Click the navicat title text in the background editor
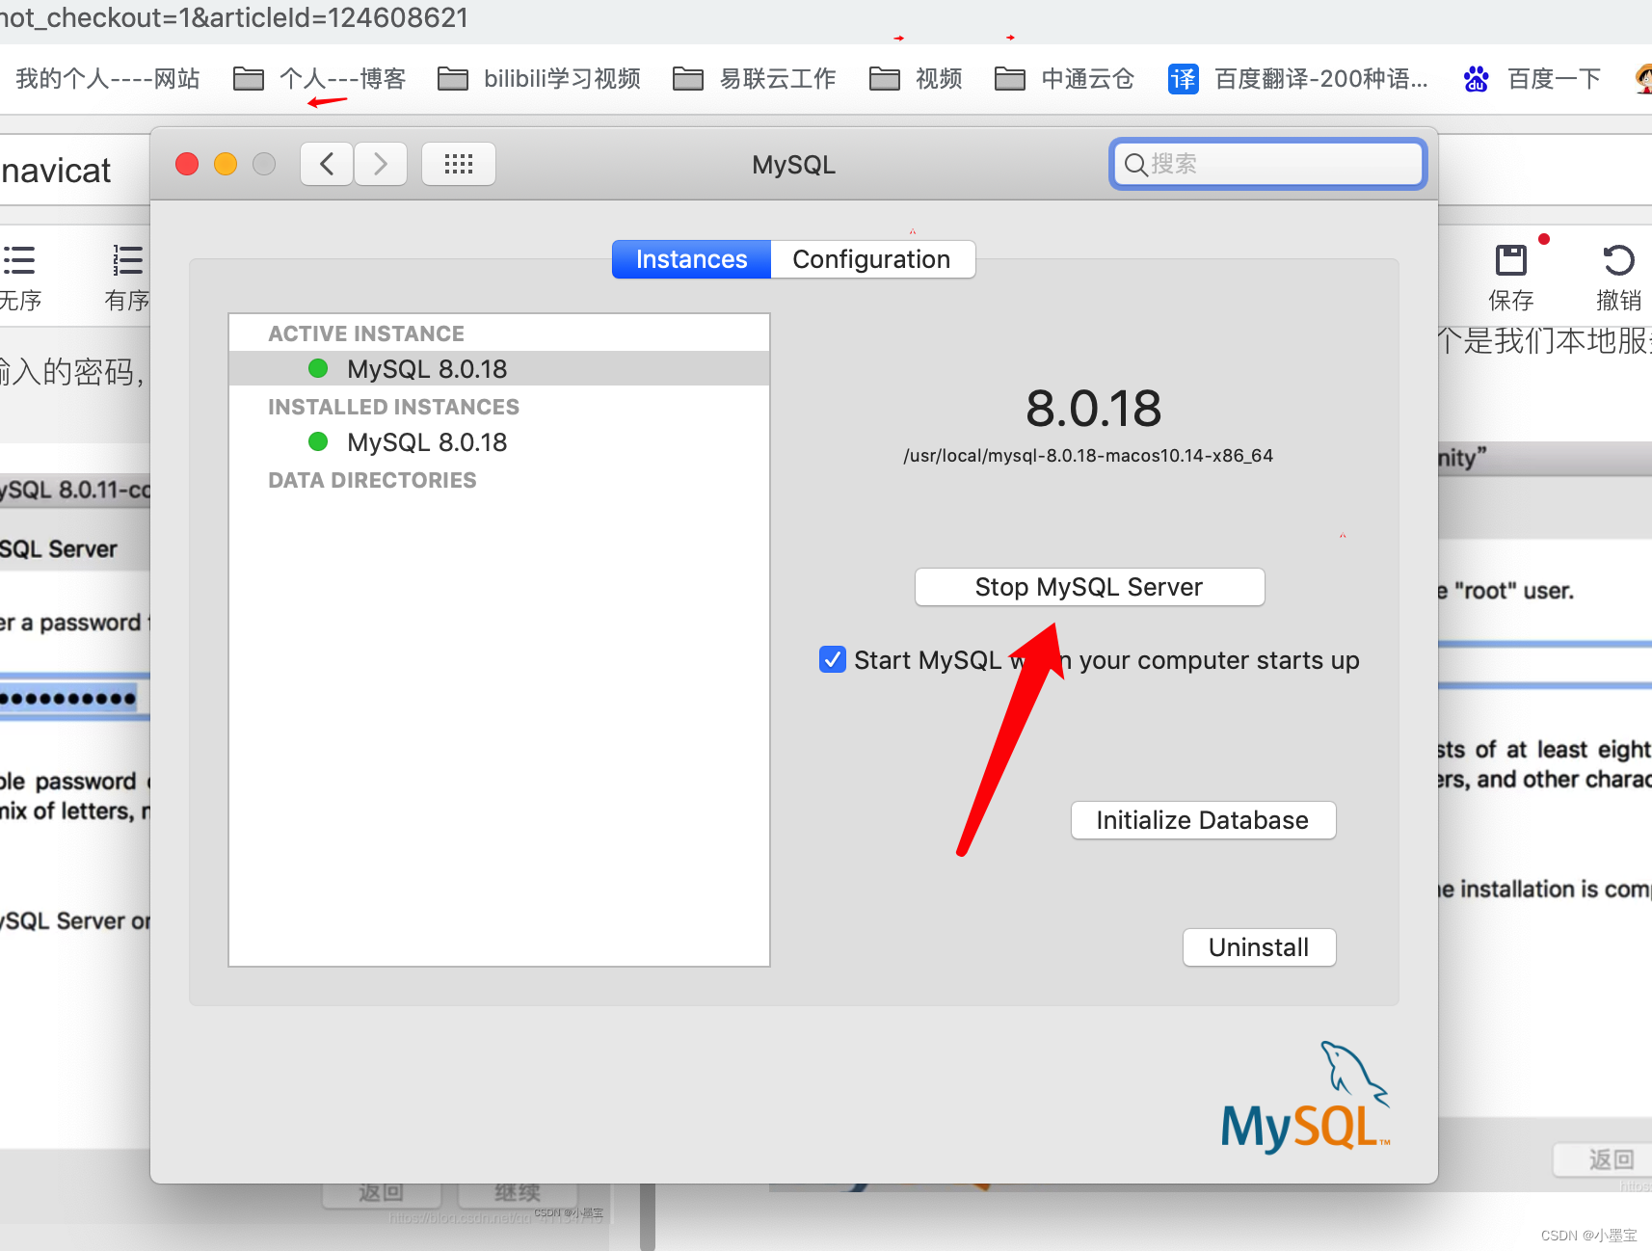Viewport: 1652px width, 1251px height. [x=56, y=171]
